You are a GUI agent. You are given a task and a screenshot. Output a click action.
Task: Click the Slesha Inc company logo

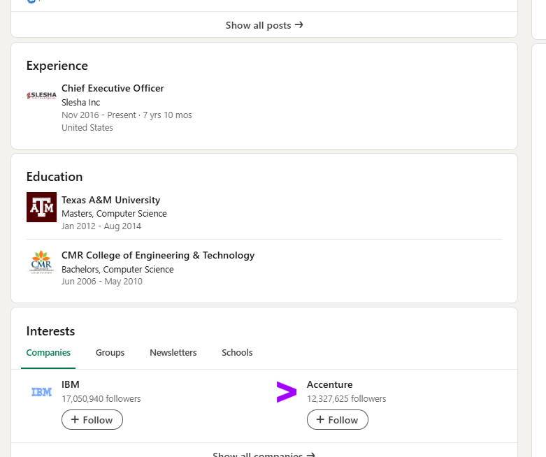tap(41, 95)
